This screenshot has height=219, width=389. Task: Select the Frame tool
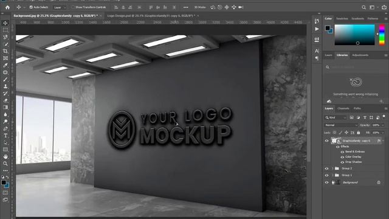point(5,58)
